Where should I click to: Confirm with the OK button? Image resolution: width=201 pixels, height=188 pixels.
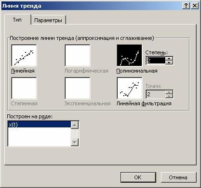pos(138,177)
